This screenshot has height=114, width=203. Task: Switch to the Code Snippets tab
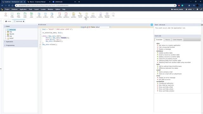(177, 40)
